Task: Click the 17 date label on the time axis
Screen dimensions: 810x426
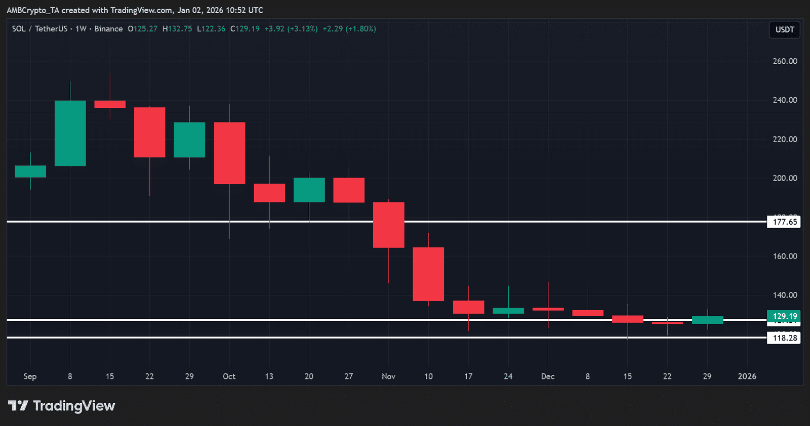Action: tap(468, 376)
